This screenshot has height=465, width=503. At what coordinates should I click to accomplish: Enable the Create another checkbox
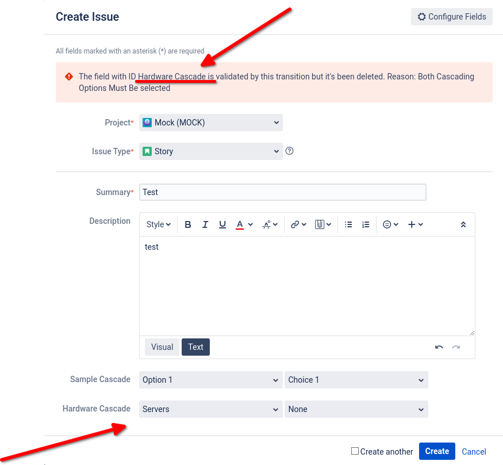(355, 451)
